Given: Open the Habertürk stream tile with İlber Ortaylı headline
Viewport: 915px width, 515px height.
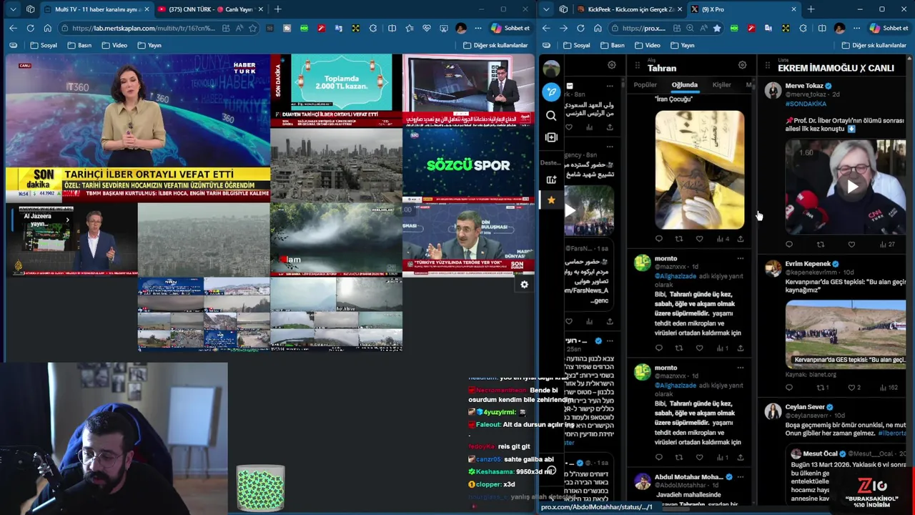Looking at the screenshot, I should pyautogui.click(x=138, y=127).
